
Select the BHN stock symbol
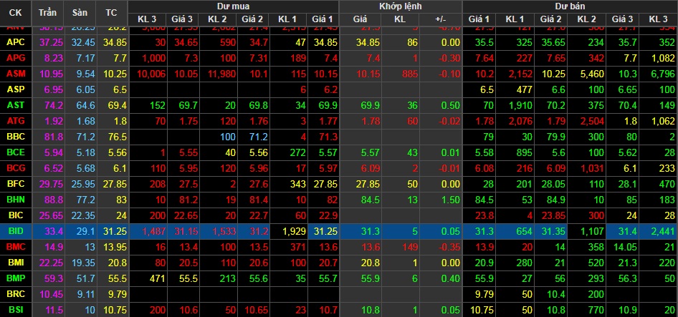[x=16, y=199]
